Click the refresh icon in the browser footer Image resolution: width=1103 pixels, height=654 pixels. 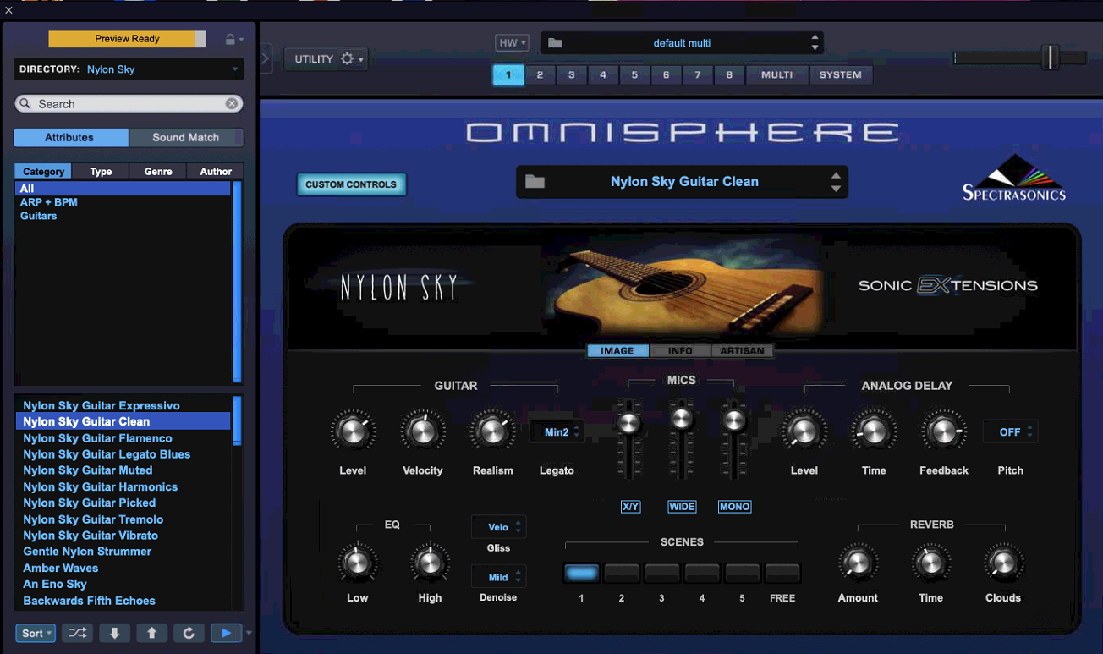(x=189, y=633)
